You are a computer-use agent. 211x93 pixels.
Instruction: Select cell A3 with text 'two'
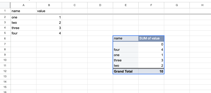[24, 22]
